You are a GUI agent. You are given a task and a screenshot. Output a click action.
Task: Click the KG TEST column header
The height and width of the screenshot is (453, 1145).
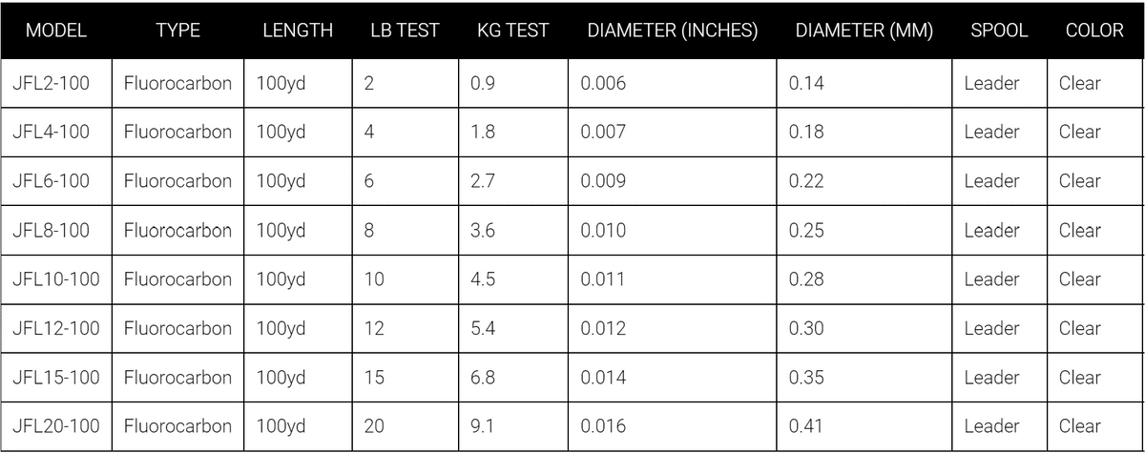pos(512,31)
